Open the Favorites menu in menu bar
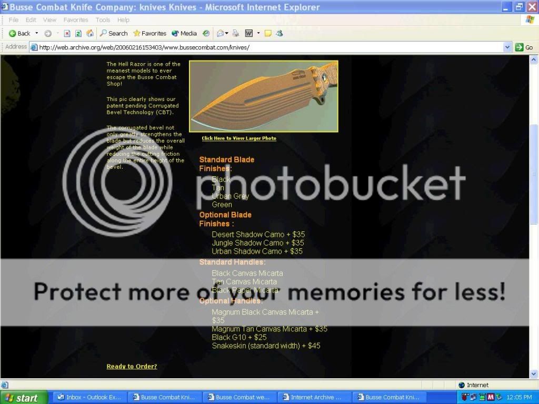Viewport: 539px width, 404px height. (76, 20)
